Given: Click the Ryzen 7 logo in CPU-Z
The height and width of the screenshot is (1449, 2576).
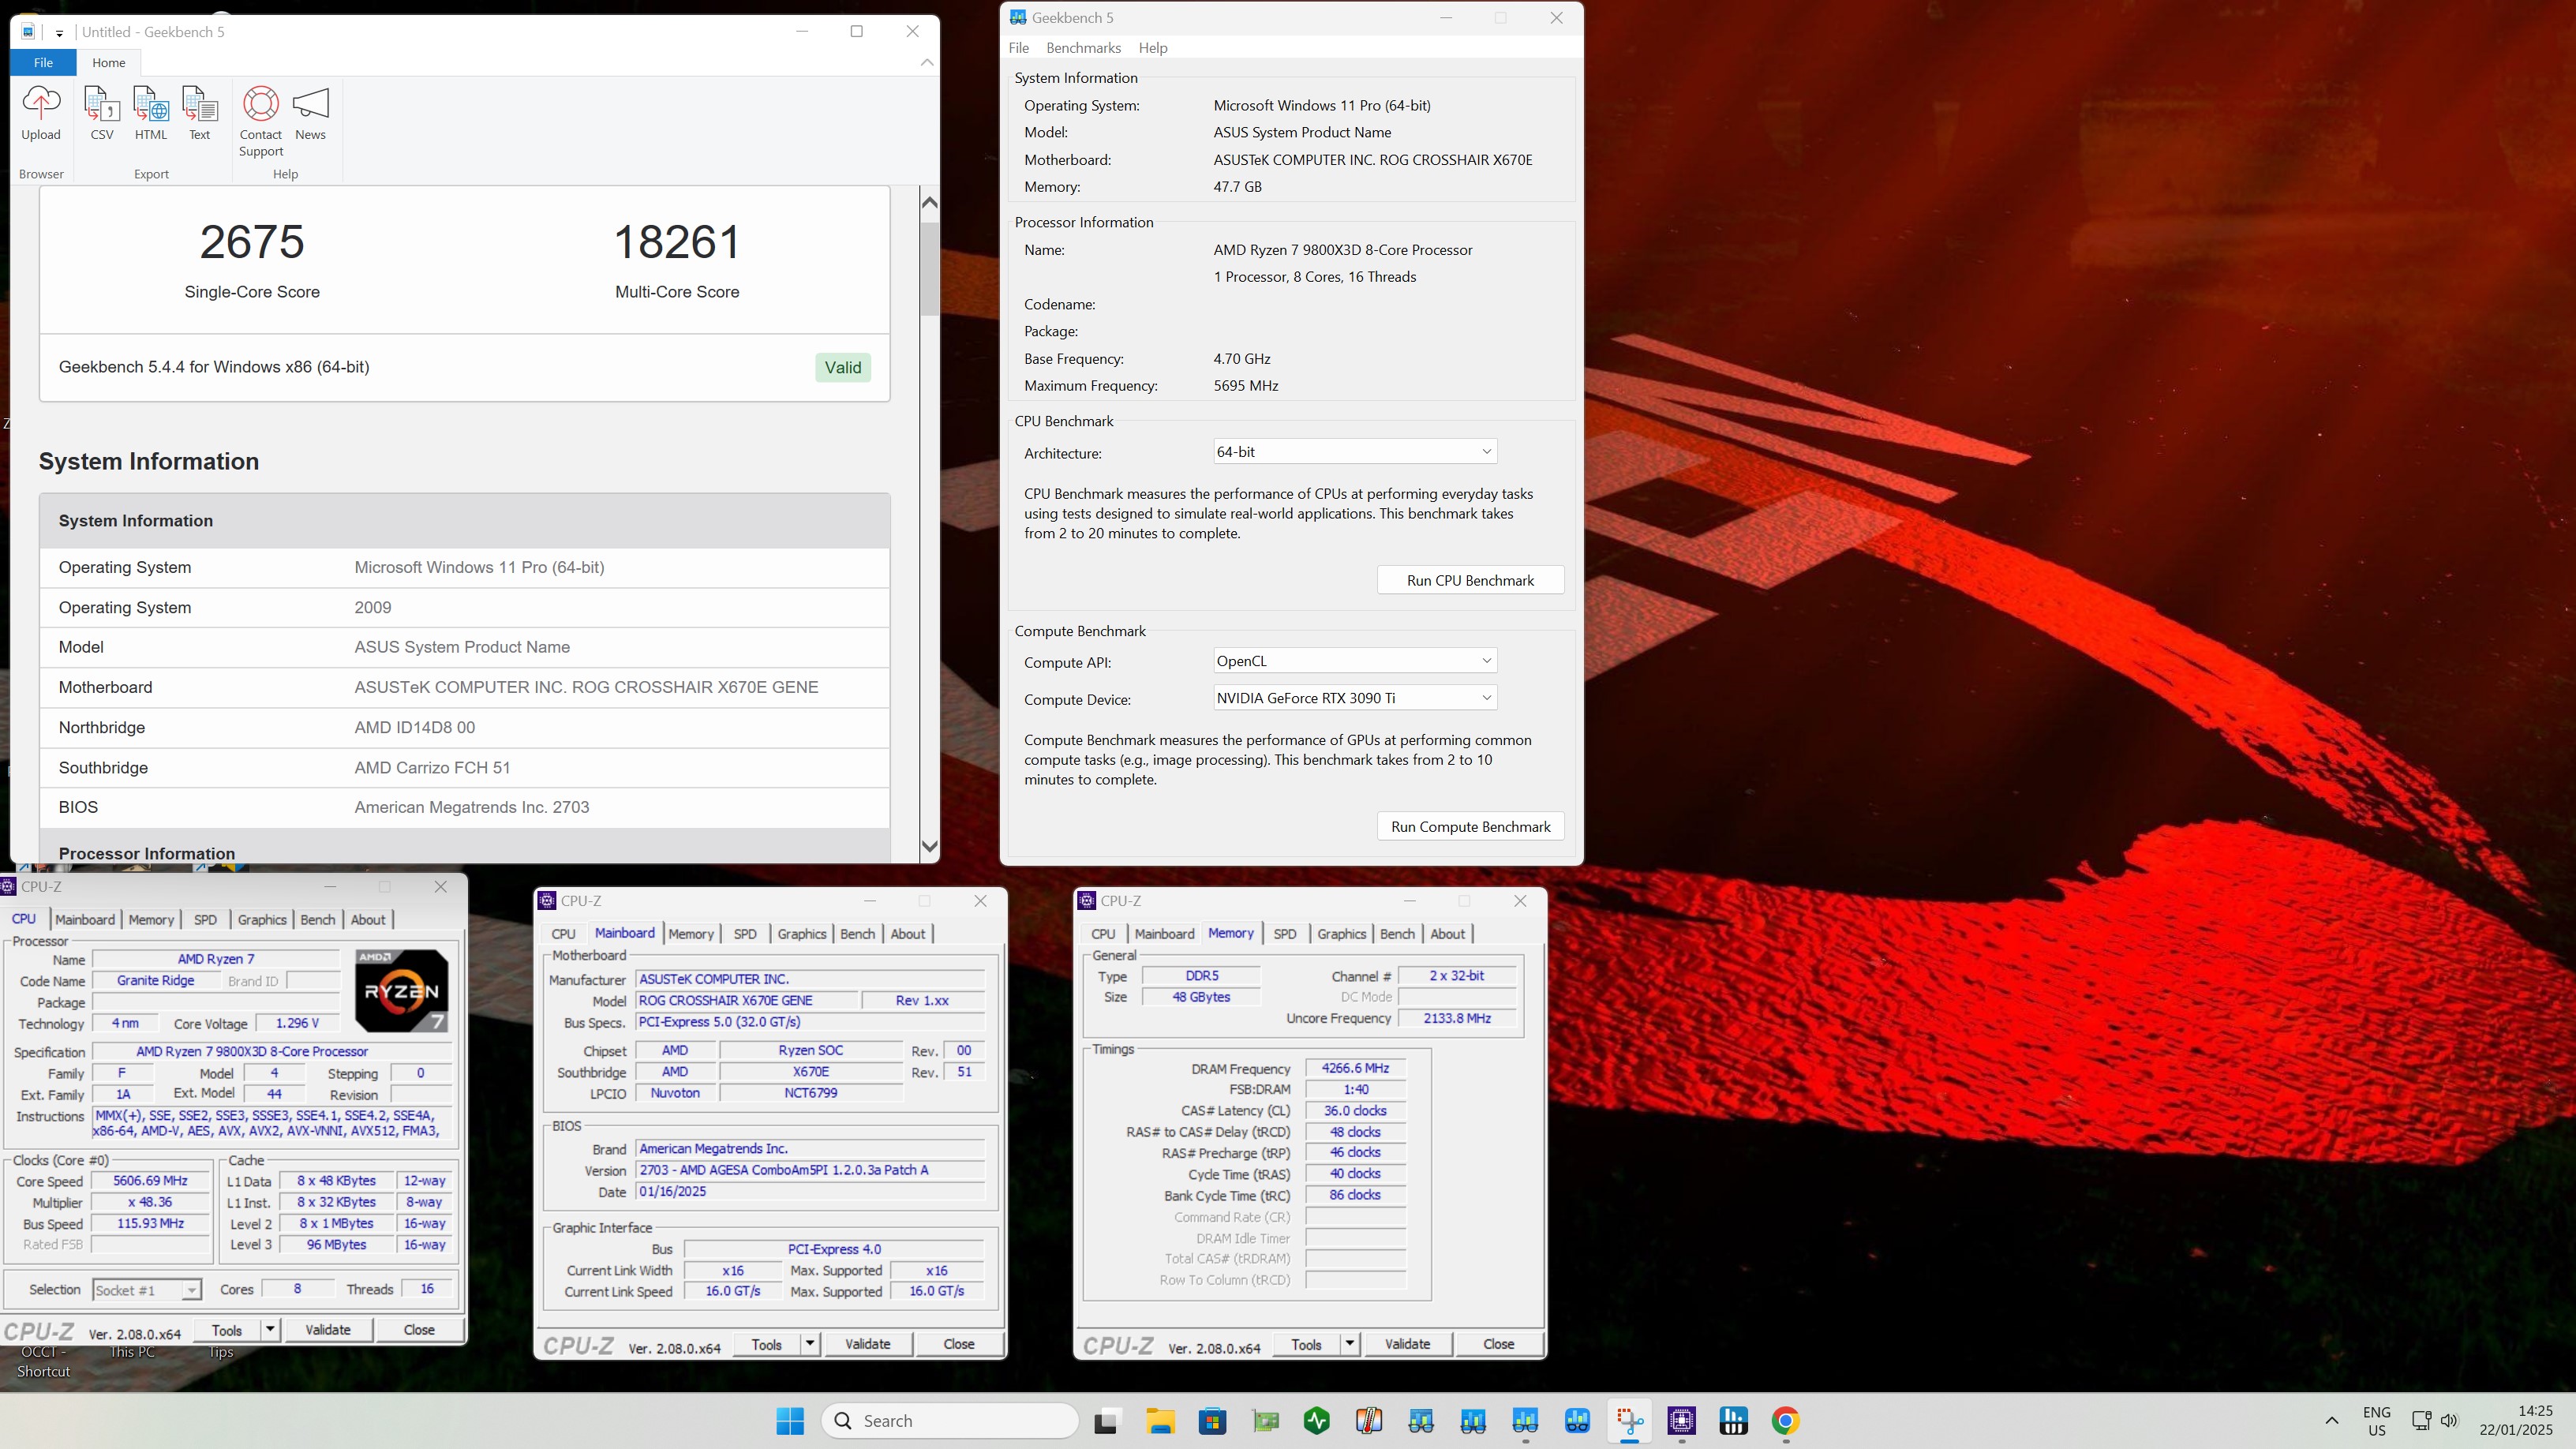Looking at the screenshot, I should pyautogui.click(x=402, y=991).
